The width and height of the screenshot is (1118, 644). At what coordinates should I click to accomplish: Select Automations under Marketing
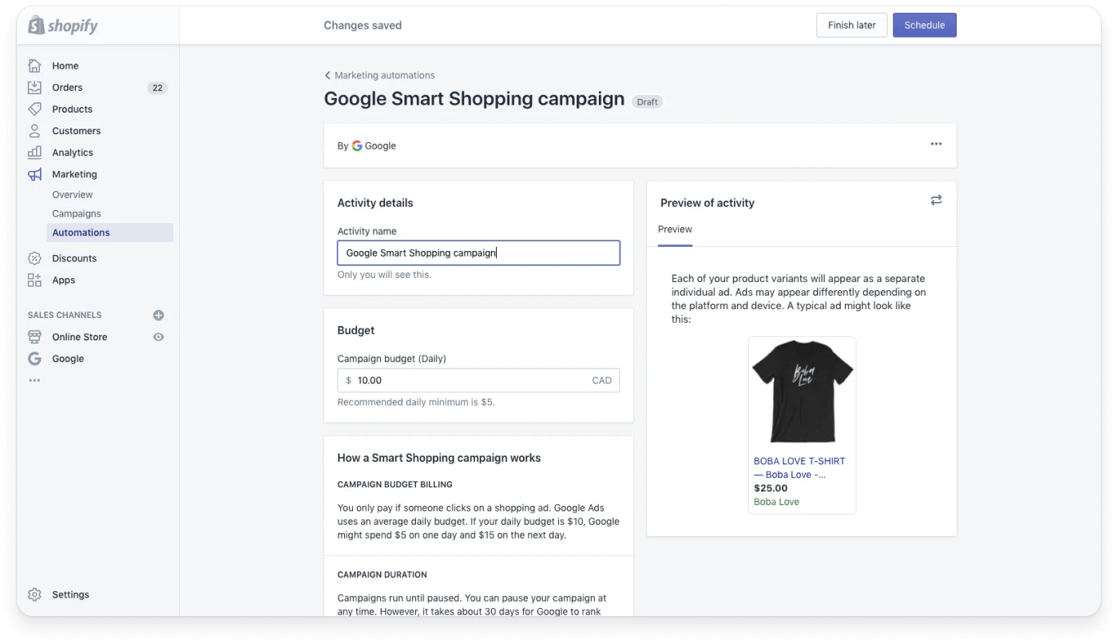tap(109, 233)
